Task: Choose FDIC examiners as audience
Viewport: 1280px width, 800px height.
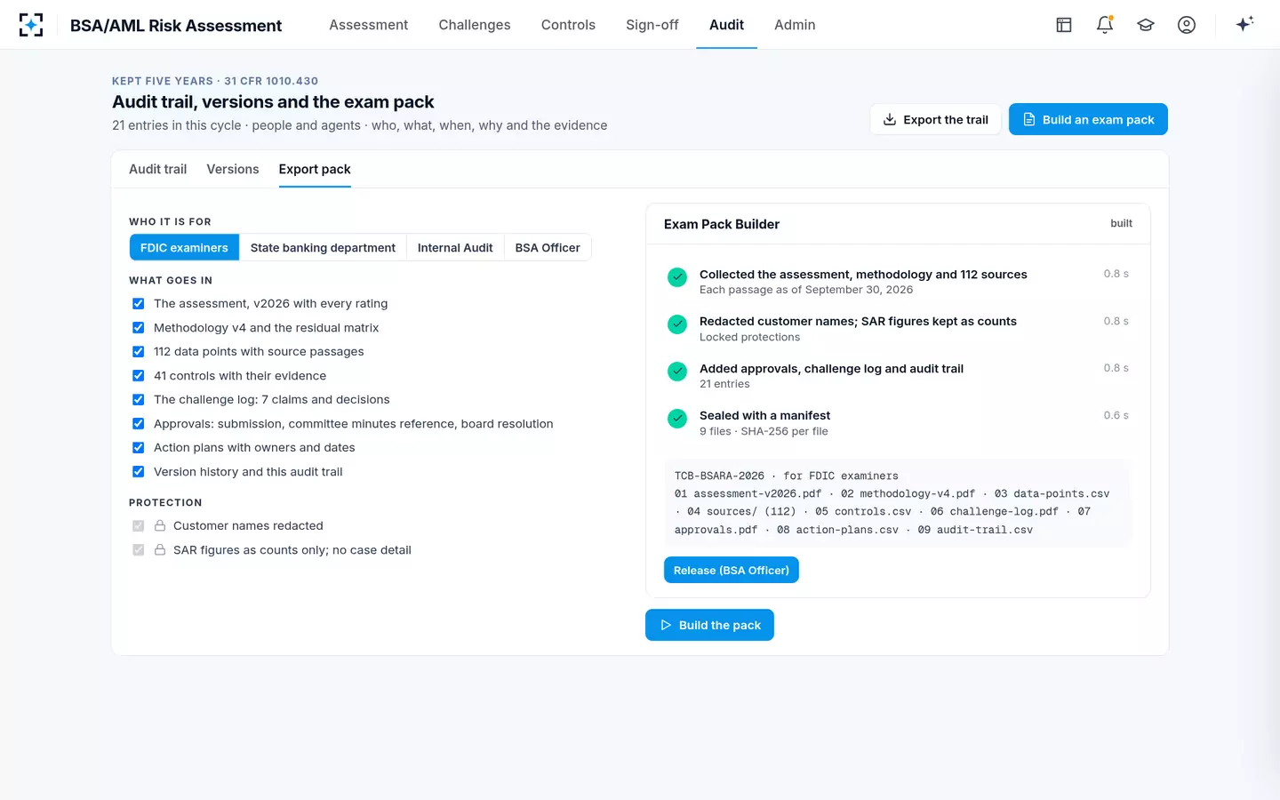Action: tap(184, 248)
